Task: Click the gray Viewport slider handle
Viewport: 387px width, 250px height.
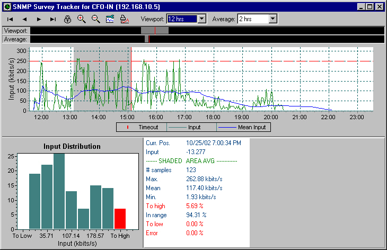Action: (x=155, y=31)
